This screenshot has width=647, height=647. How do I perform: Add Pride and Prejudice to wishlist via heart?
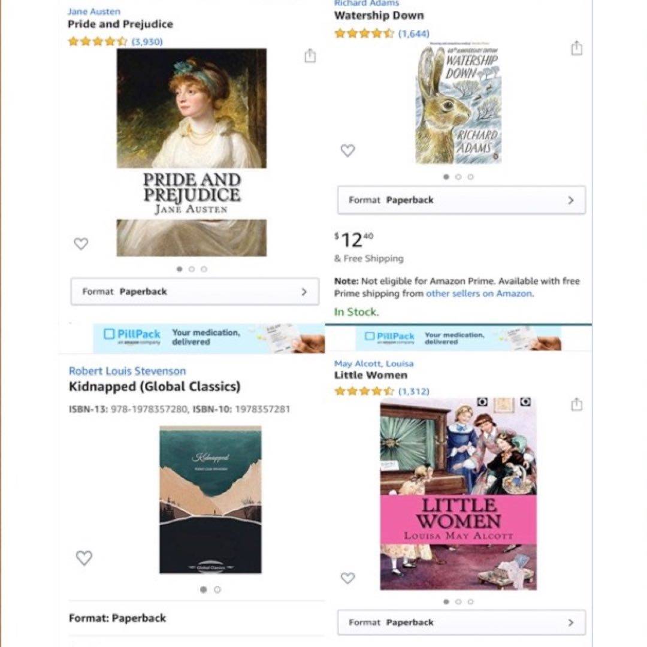click(81, 243)
